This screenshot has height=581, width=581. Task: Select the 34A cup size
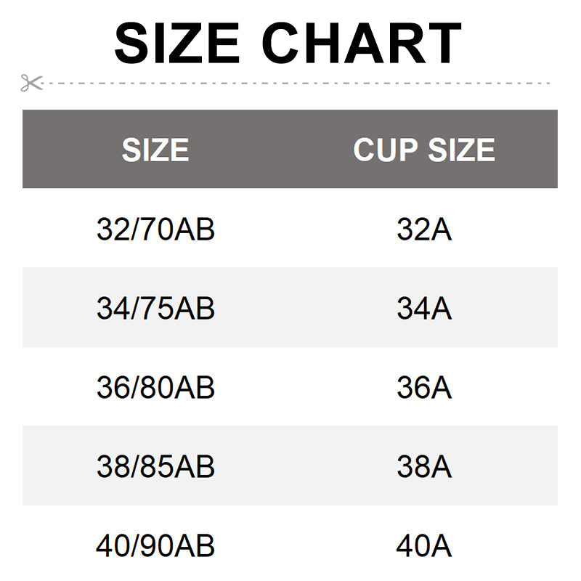pos(424,309)
